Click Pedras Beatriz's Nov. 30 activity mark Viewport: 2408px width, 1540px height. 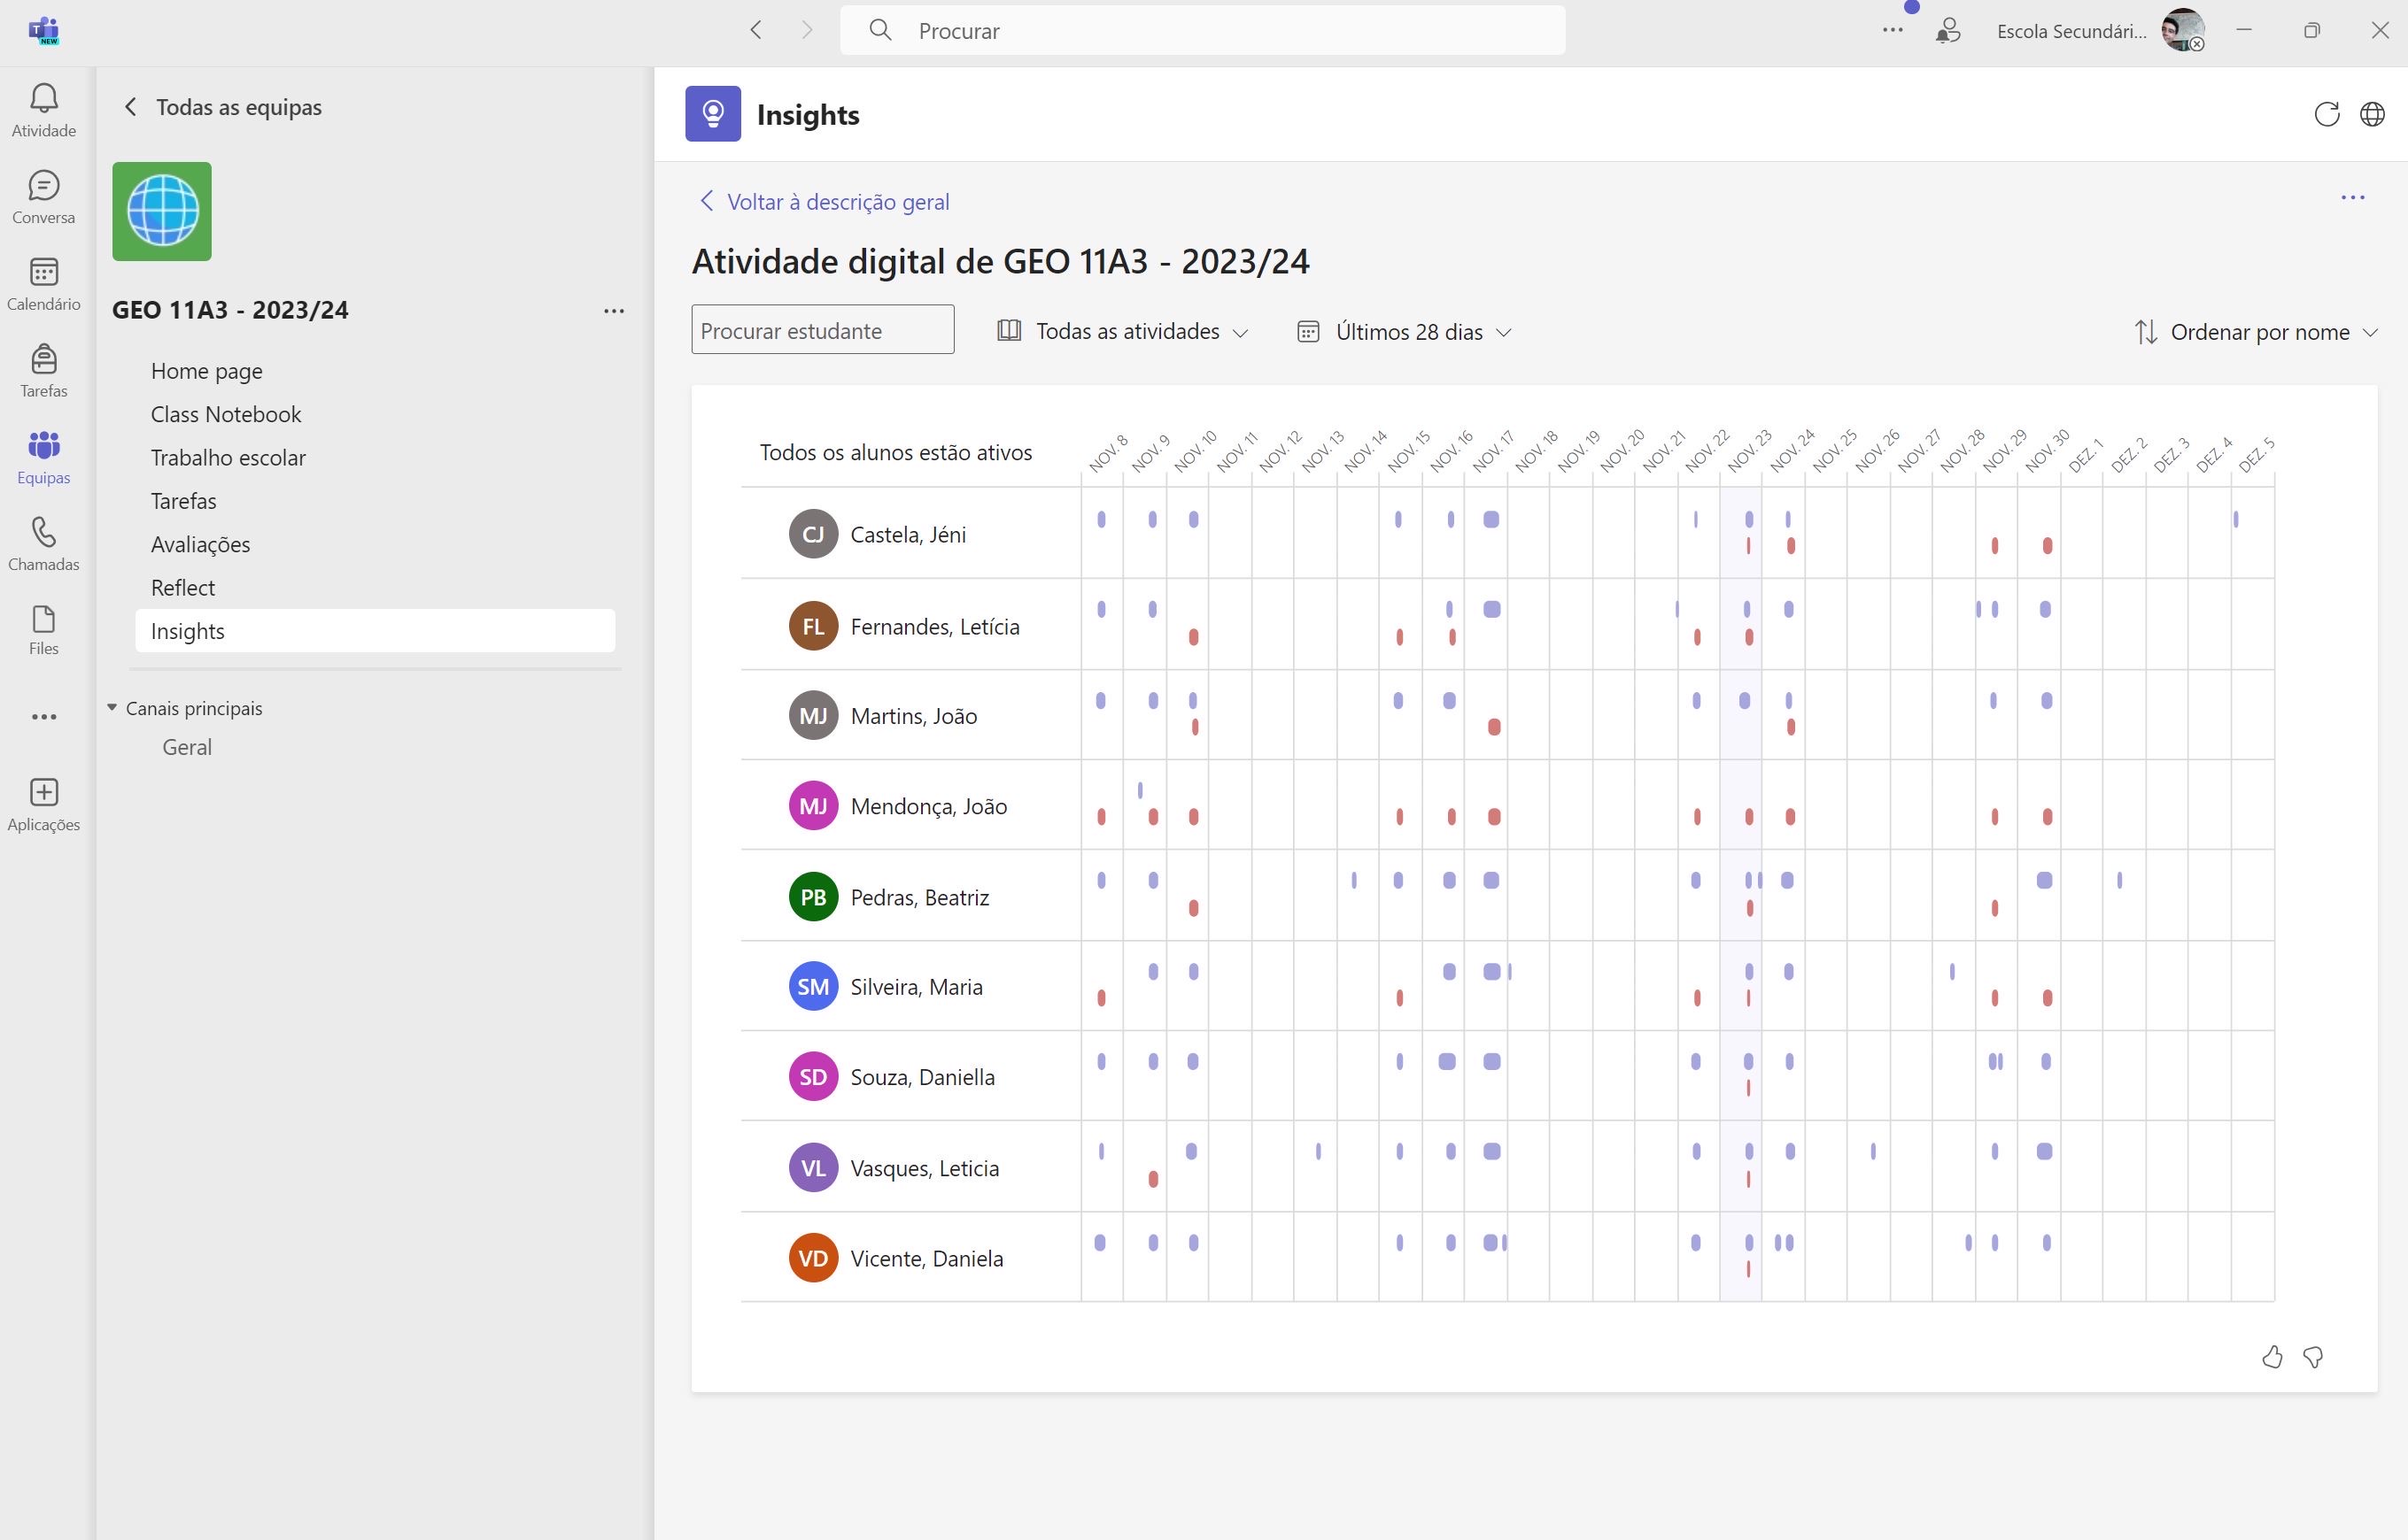click(x=2044, y=880)
